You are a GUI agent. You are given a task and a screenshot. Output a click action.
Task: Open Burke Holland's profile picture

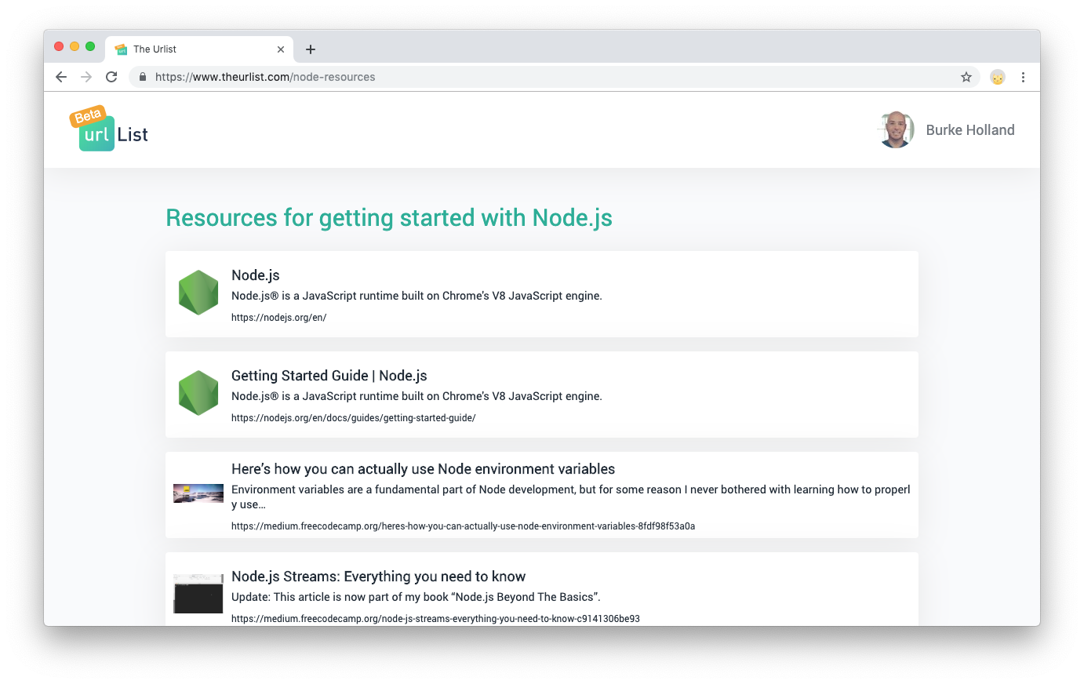click(896, 130)
